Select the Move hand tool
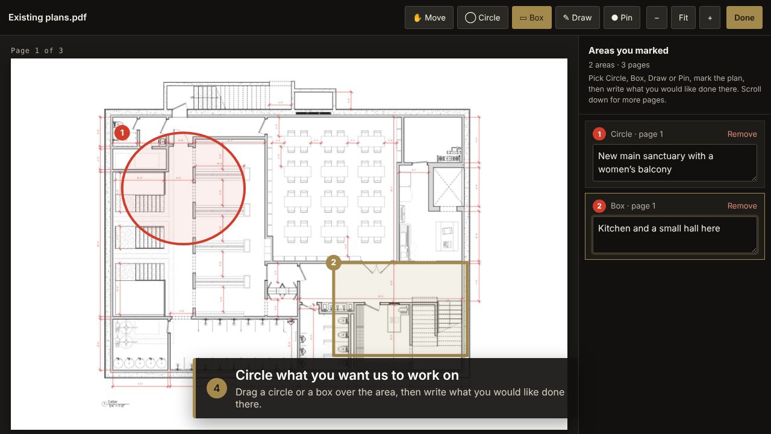The height and width of the screenshot is (434, 771). [x=429, y=17]
